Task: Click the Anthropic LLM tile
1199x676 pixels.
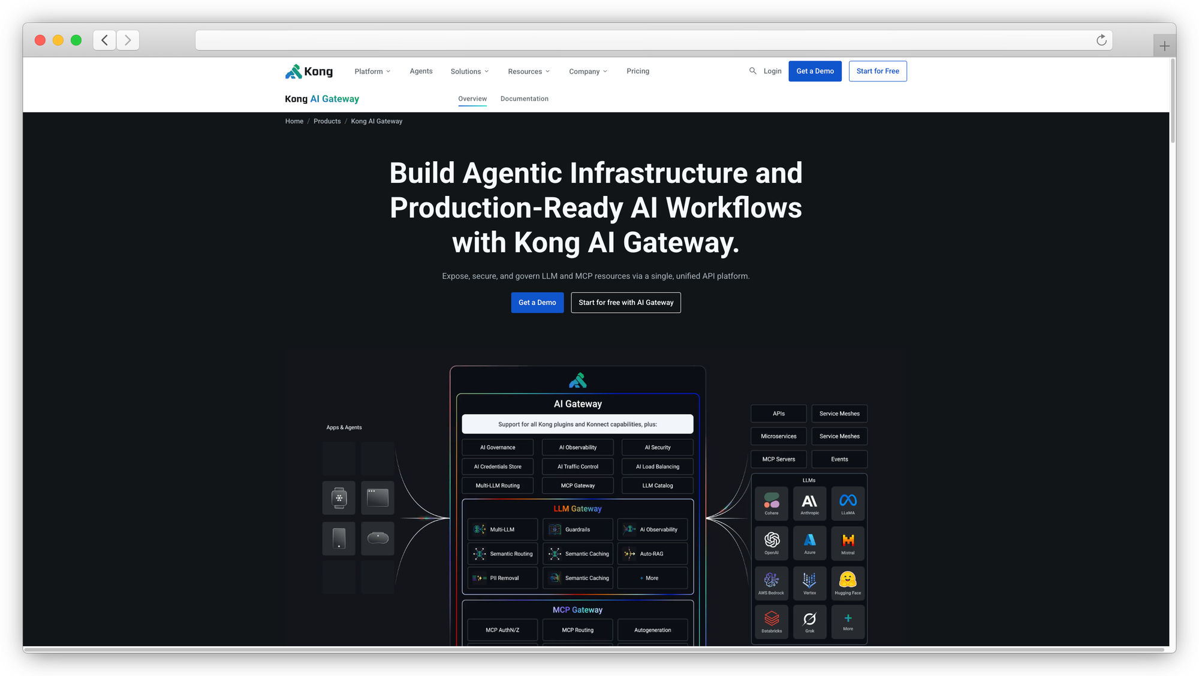Action: click(x=809, y=503)
